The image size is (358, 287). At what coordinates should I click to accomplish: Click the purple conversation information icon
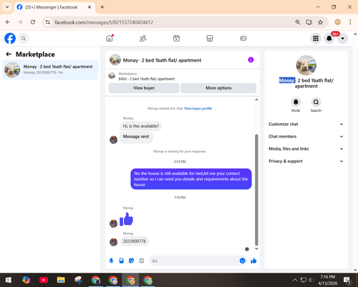(251, 60)
